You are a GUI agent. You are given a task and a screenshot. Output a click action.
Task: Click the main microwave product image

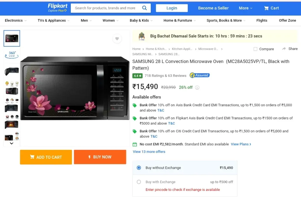pyautogui.click(x=75, y=88)
